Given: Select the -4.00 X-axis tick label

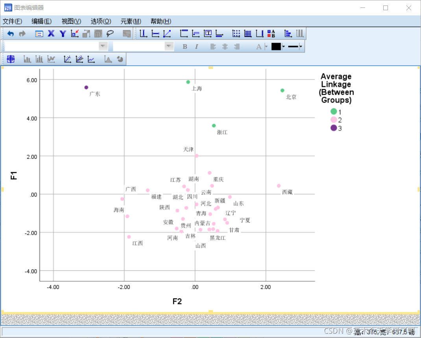Looking at the screenshot, I should (x=53, y=287).
